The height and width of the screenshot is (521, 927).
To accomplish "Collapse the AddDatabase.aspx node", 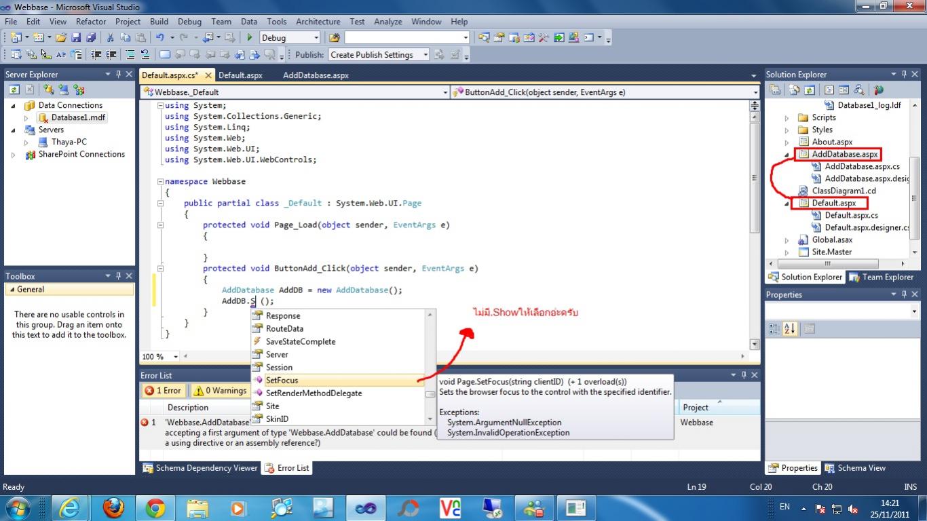I will (x=787, y=155).
